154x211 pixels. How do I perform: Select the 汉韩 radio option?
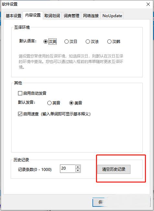tap(114, 42)
